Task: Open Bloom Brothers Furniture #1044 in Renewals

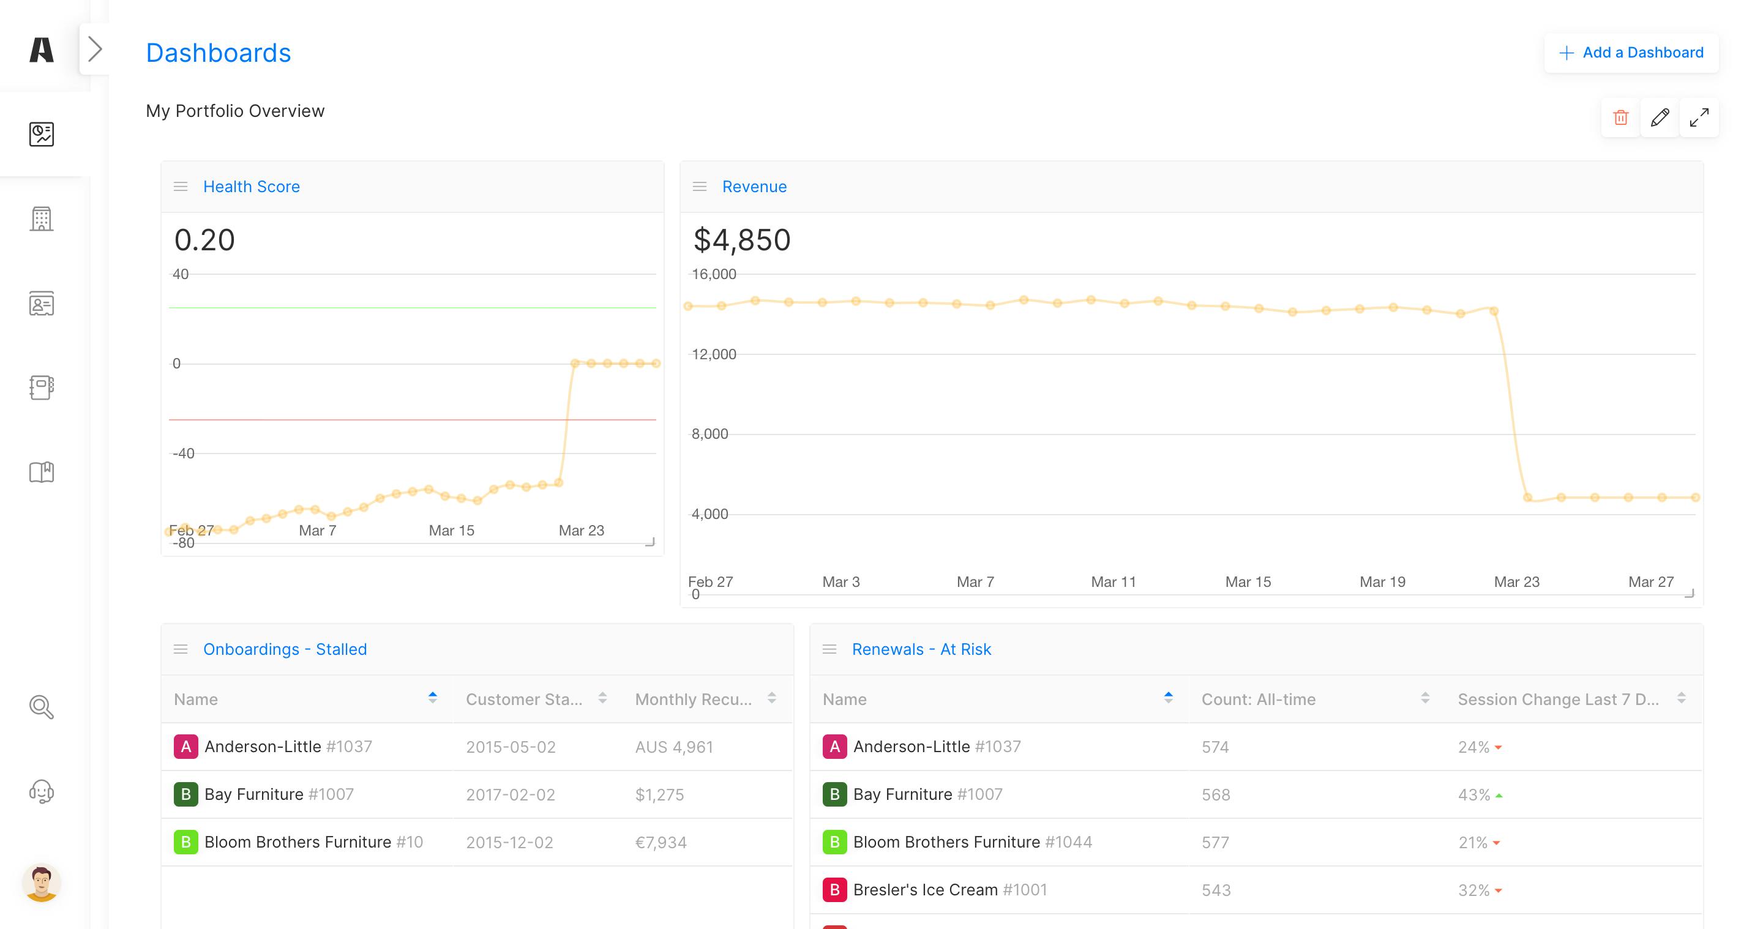Action: (x=973, y=841)
